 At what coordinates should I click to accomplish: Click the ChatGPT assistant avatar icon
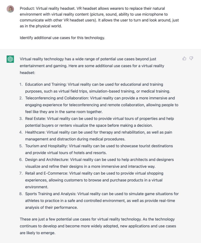10,59
